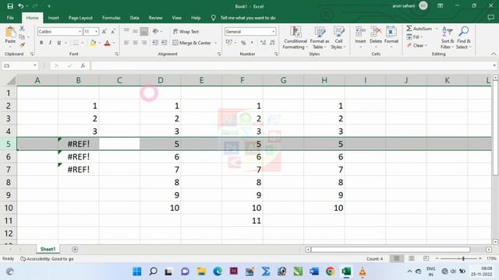Align text left
This screenshot has width=499, height=280.
pos(126,43)
